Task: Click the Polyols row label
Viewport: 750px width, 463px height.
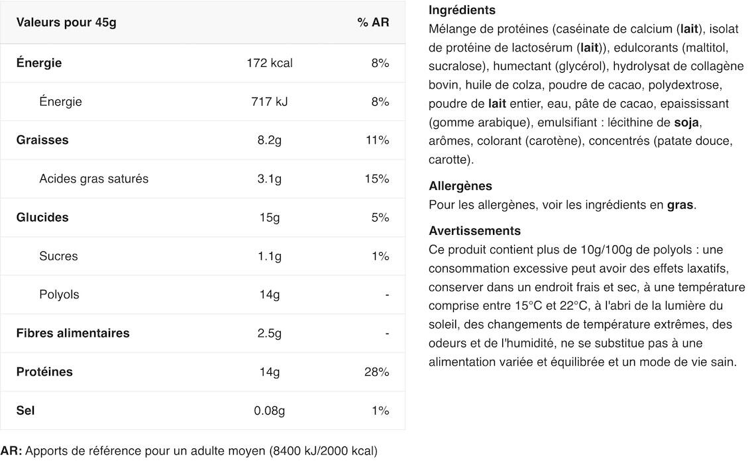Action: (x=59, y=294)
